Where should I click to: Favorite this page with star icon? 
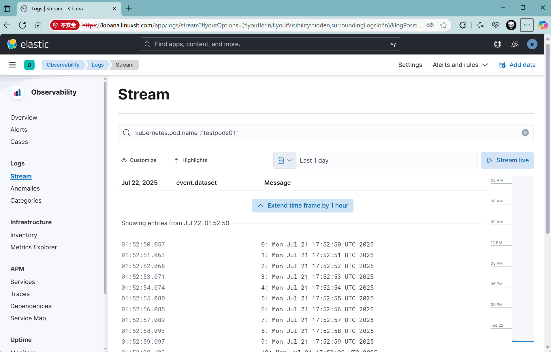pos(444,25)
